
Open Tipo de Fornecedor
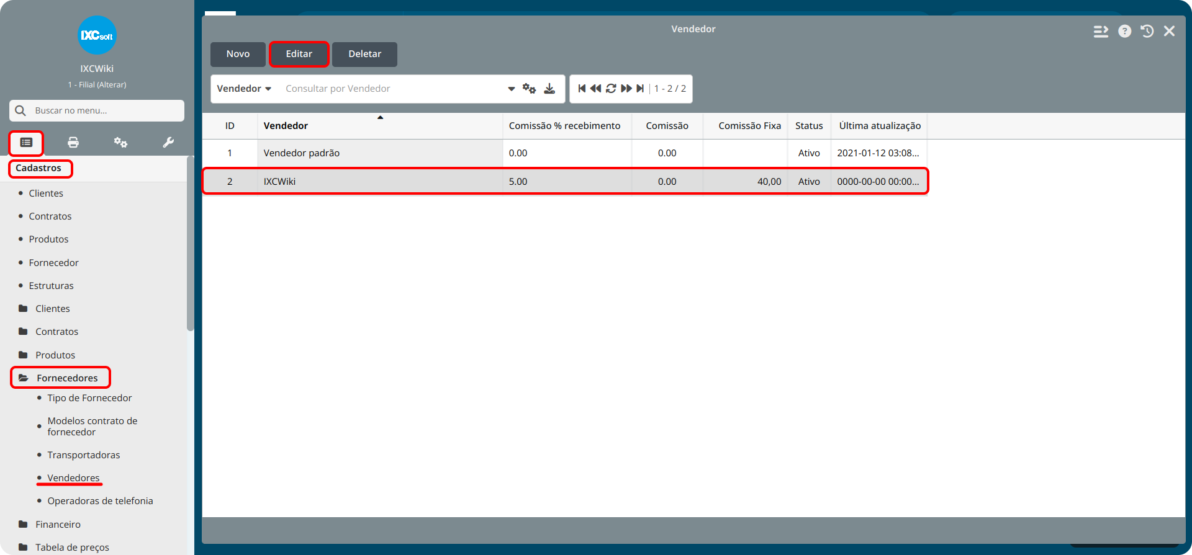tap(89, 398)
